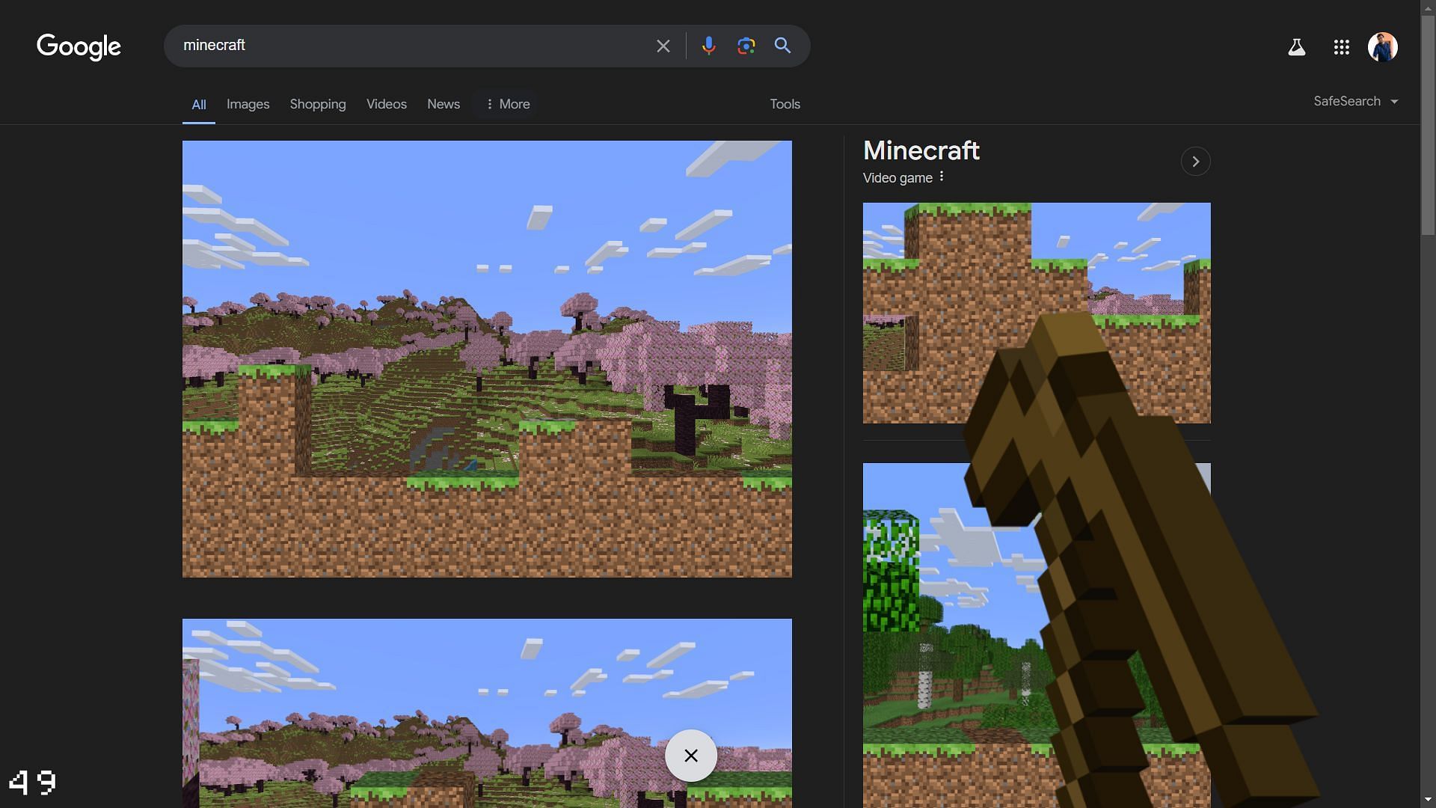Image resolution: width=1436 pixels, height=808 pixels.
Task: Click the All results tab
Action: pyautogui.click(x=198, y=103)
